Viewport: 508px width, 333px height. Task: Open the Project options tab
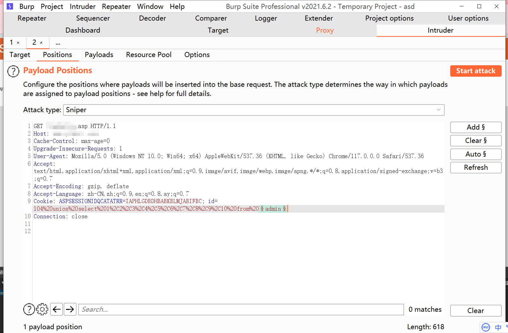coord(389,18)
